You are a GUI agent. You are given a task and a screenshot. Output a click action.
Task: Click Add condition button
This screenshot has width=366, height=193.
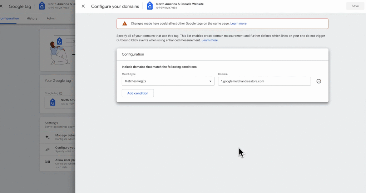click(x=138, y=93)
